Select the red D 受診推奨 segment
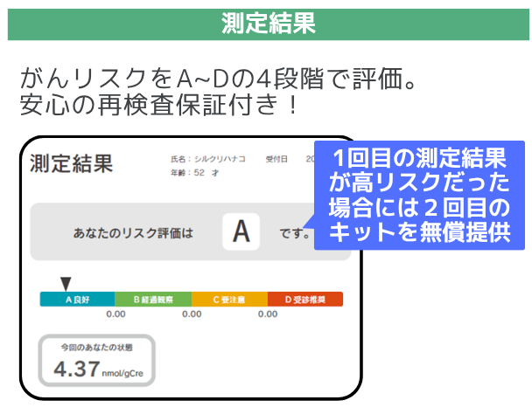The width and height of the screenshot is (532, 407). click(x=304, y=300)
